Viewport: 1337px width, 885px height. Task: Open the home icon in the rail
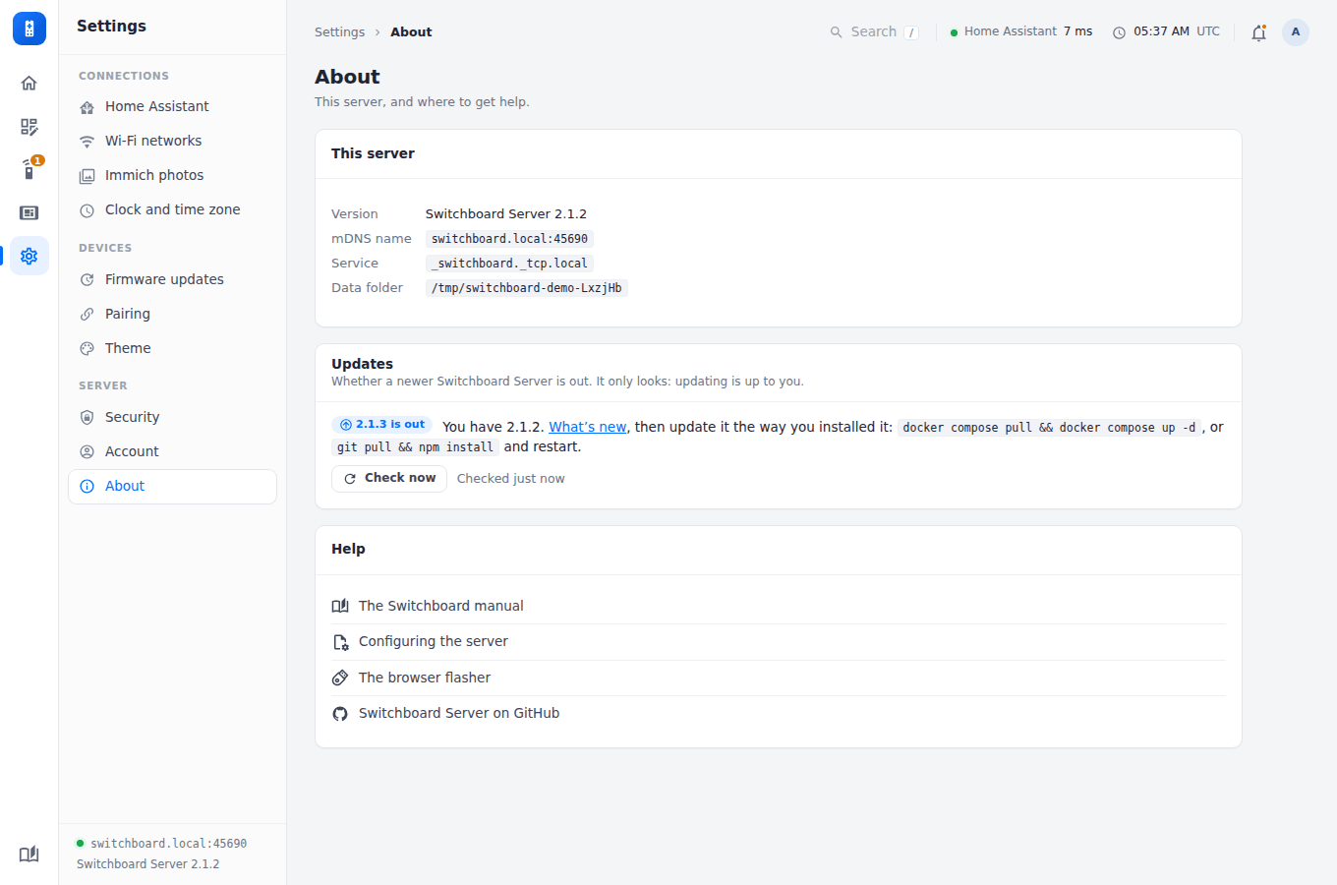click(x=29, y=83)
